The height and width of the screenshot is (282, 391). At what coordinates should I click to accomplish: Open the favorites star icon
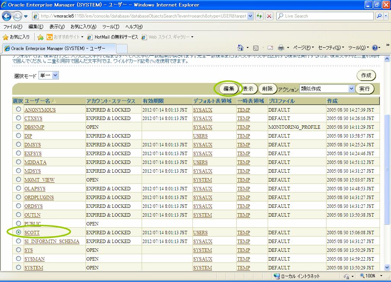(5, 37)
